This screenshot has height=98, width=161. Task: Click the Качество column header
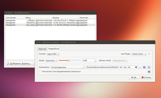[x=87, y=18]
